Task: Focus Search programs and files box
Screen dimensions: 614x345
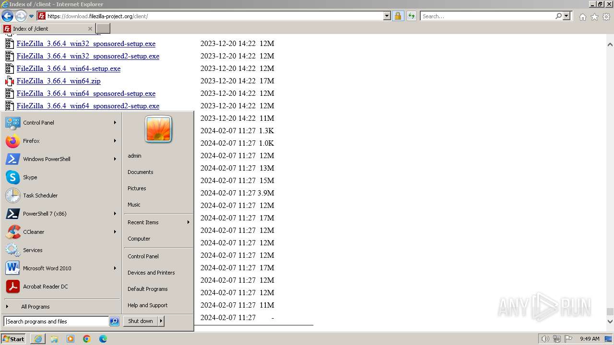Action: pos(56,322)
